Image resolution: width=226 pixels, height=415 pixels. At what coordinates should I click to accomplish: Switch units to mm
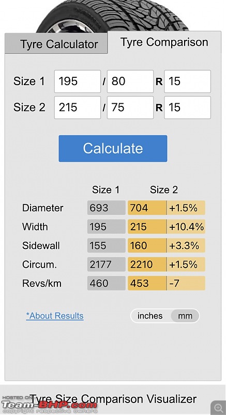[x=185, y=316]
